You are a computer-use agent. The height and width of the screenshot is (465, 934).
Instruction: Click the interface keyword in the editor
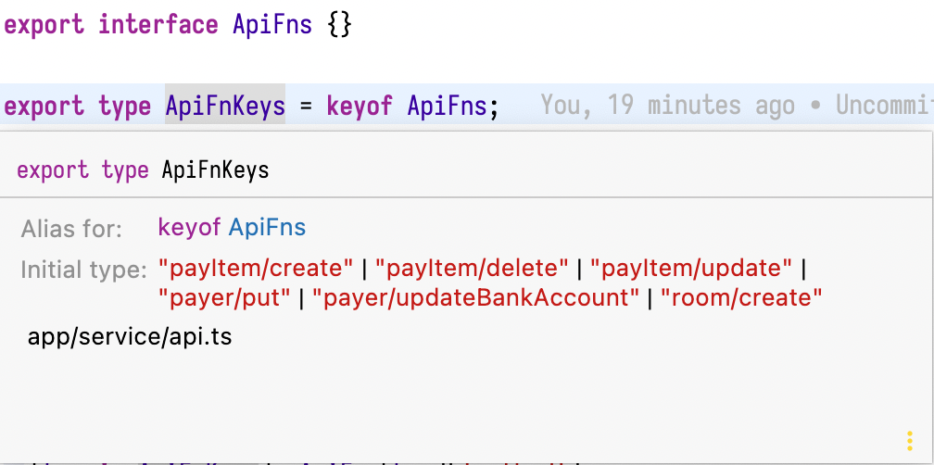158,24
